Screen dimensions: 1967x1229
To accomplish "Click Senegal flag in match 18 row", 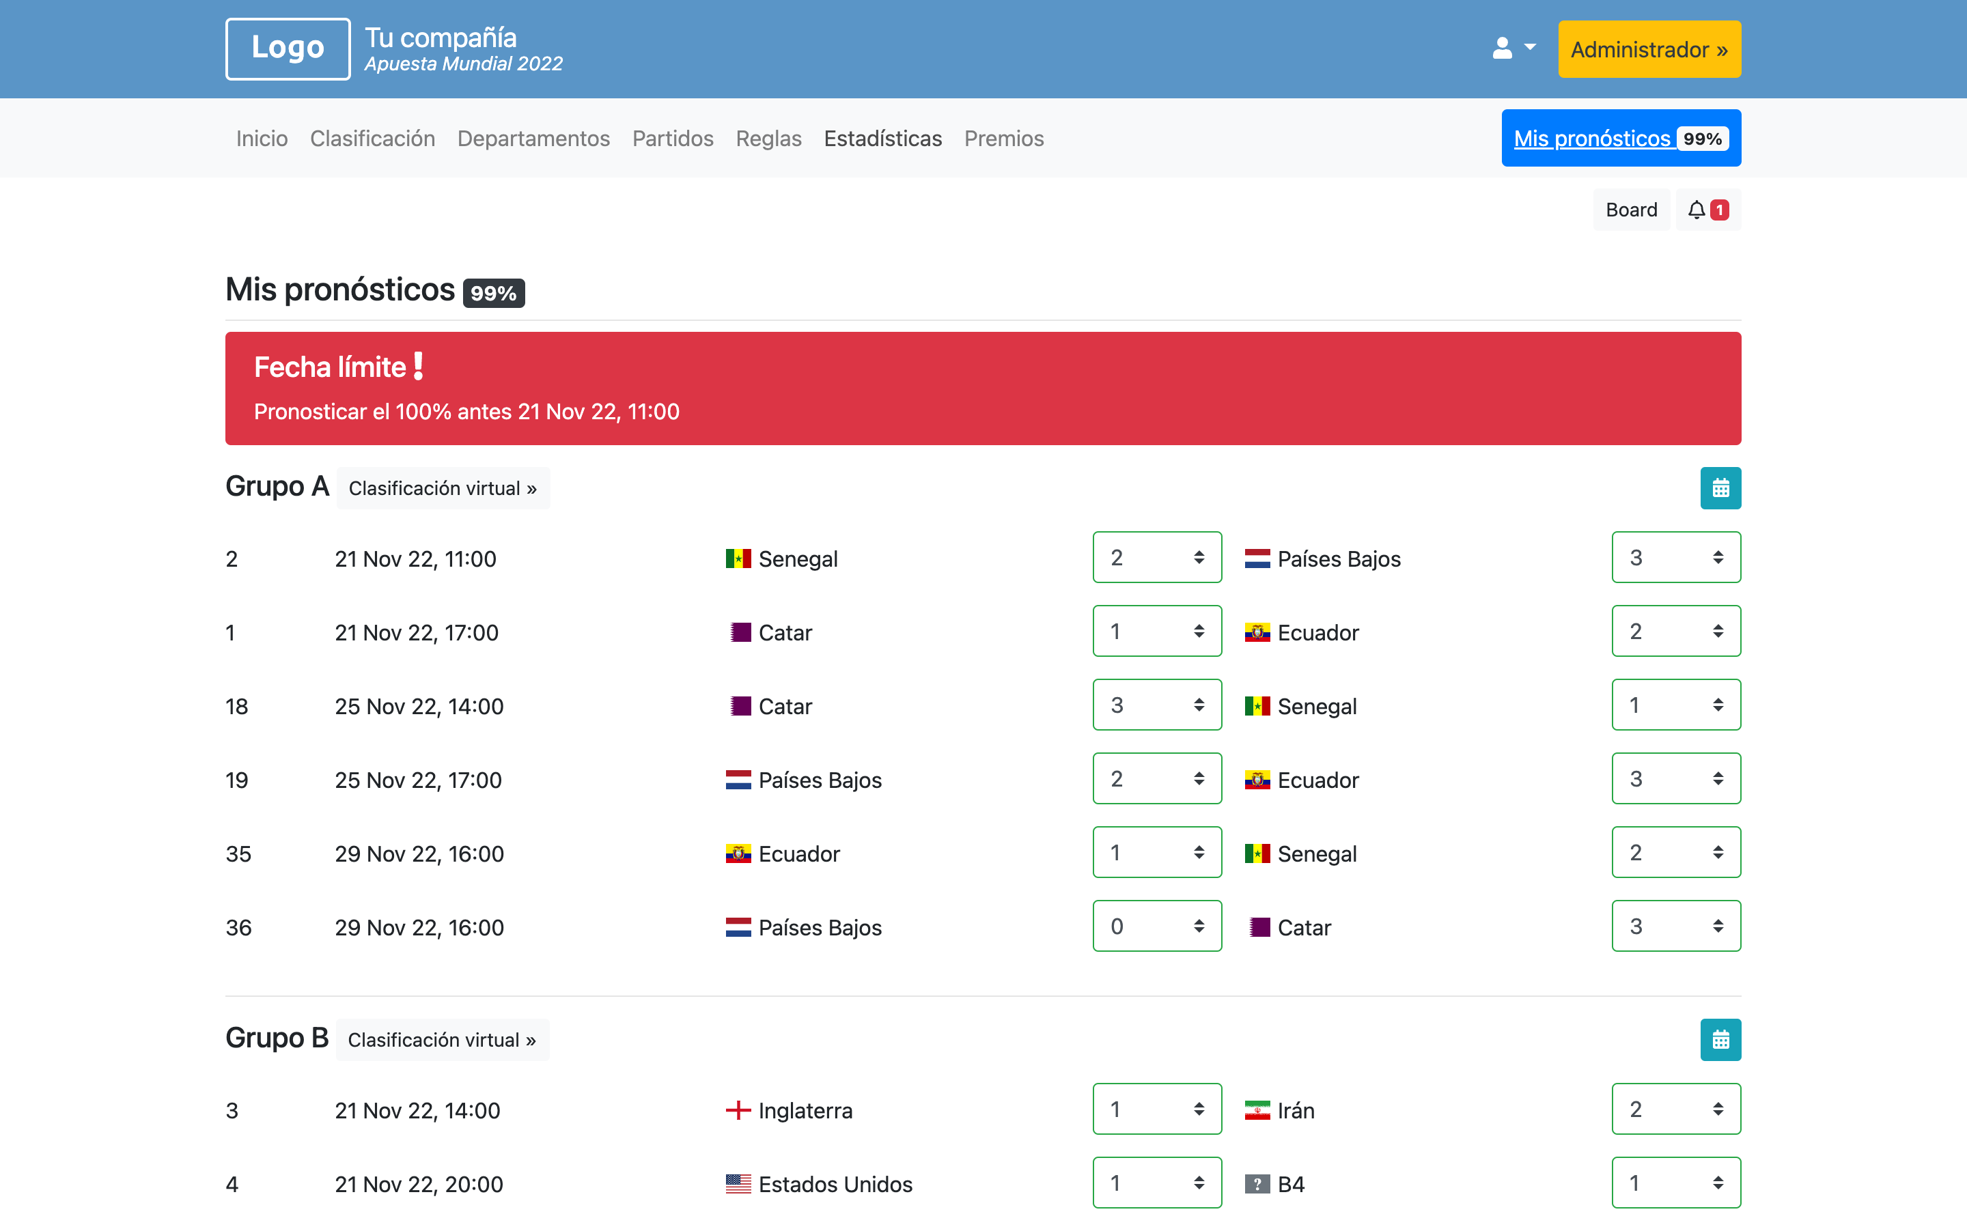I will pos(1257,707).
